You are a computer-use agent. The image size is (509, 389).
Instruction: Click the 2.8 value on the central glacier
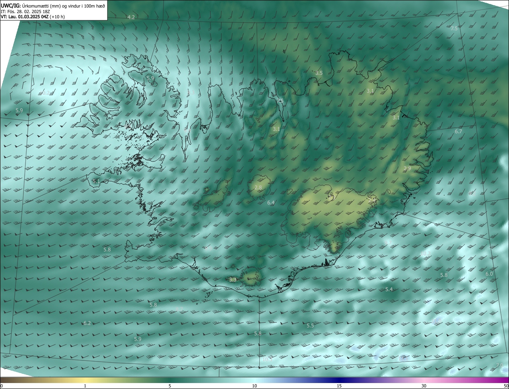tap(258, 188)
